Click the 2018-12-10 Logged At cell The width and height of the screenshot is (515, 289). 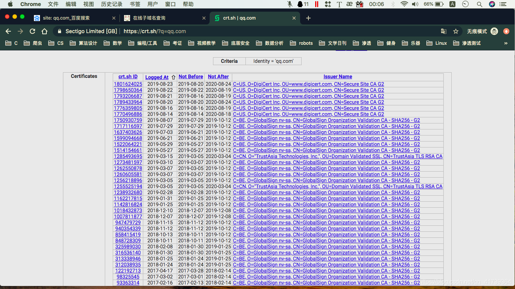(160, 210)
